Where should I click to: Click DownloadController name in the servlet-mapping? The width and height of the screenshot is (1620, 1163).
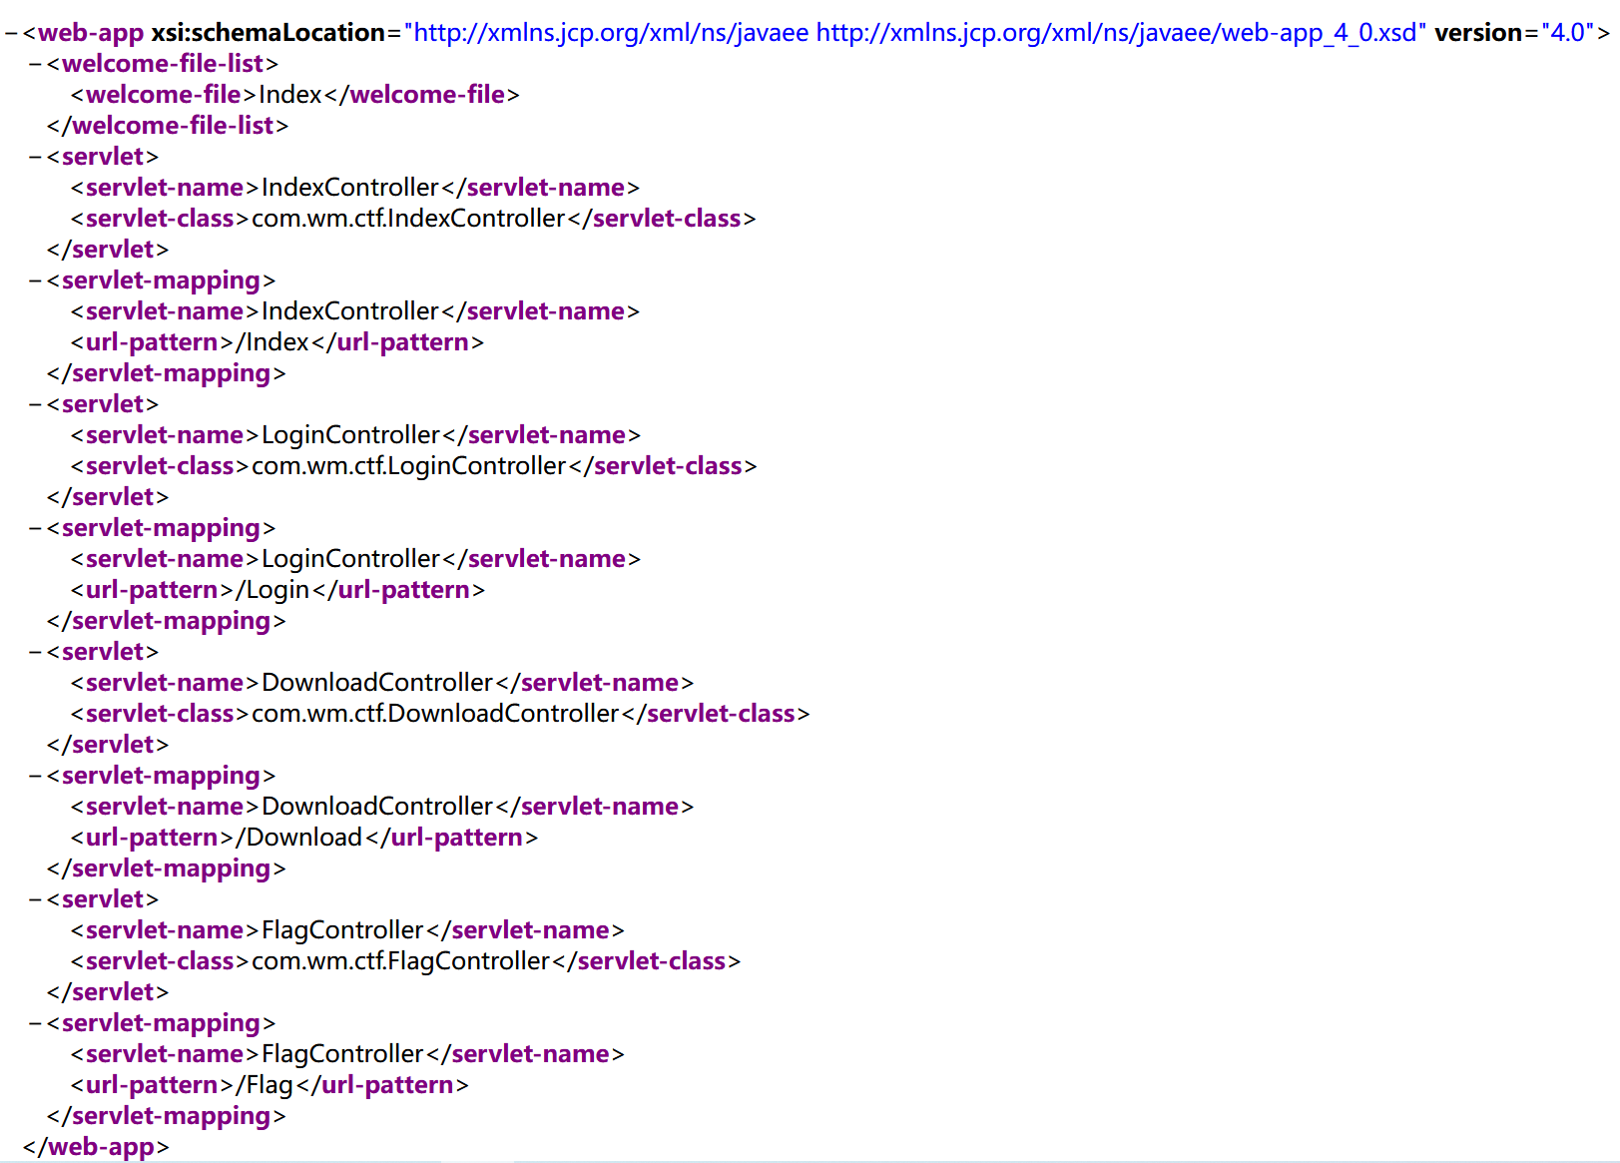377,807
